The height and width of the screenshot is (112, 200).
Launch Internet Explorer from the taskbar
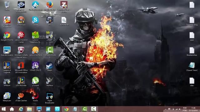click(x=21, y=109)
